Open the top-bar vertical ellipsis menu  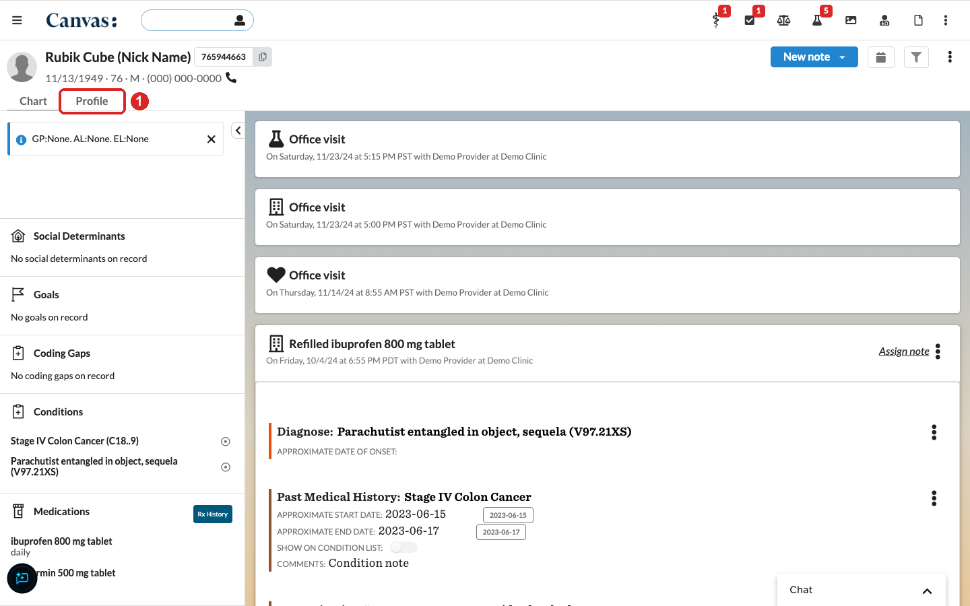point(946,20)
